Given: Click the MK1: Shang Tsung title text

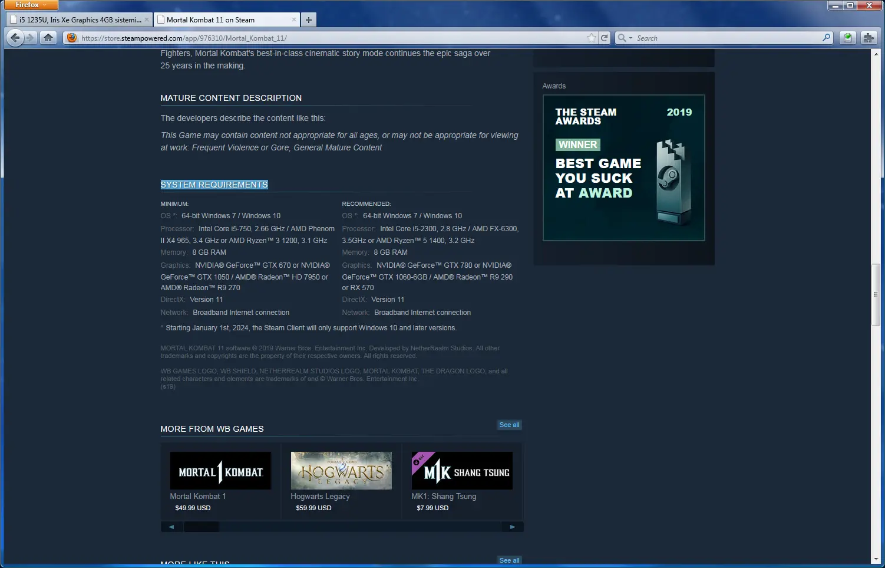Looking at the screenshot, I should [x=444, y=497].
